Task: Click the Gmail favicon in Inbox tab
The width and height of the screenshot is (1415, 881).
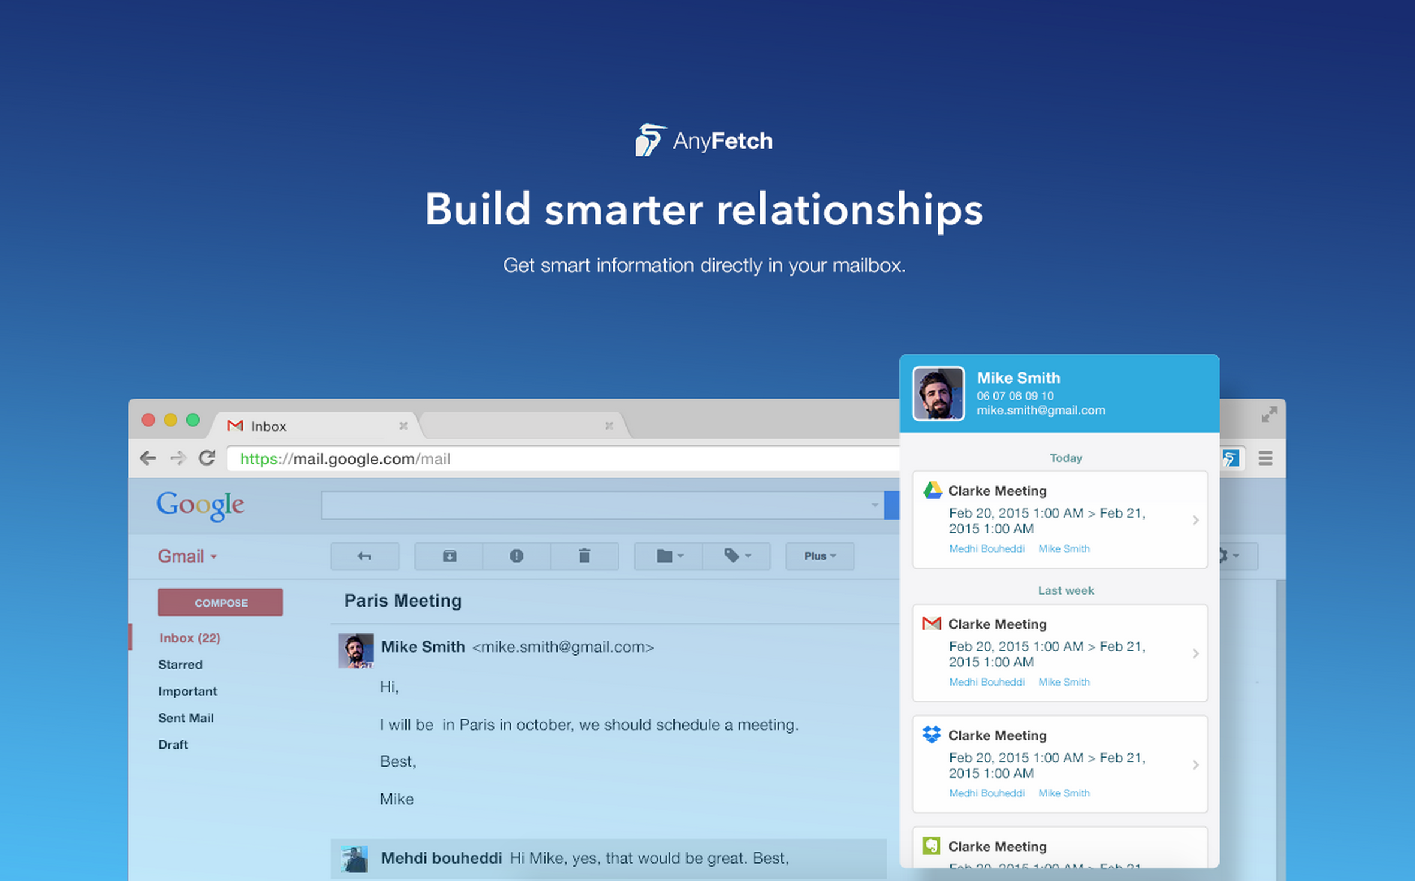Action: (235, 426)
